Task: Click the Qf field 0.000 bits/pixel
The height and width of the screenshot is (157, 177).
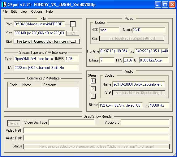Action: coord(154,60)
